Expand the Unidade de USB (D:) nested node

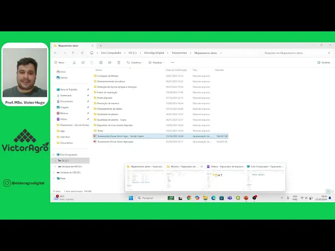point(55,166)
